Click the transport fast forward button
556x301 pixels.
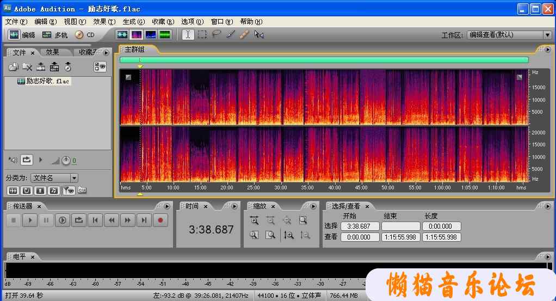(128, 220)
